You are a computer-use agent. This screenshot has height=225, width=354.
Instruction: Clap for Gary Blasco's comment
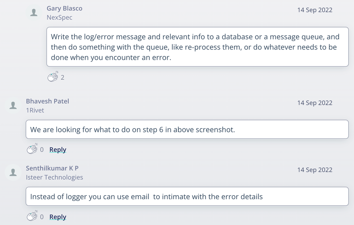click(52, 77)
